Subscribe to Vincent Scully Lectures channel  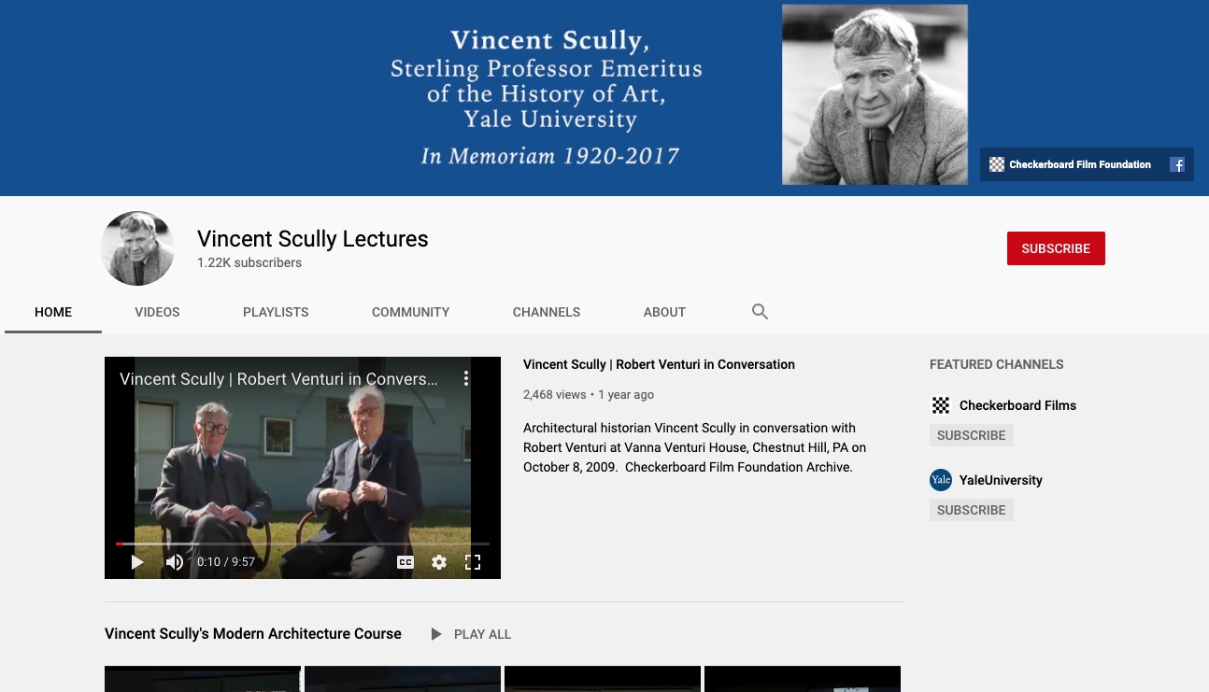coord(1056,248)
